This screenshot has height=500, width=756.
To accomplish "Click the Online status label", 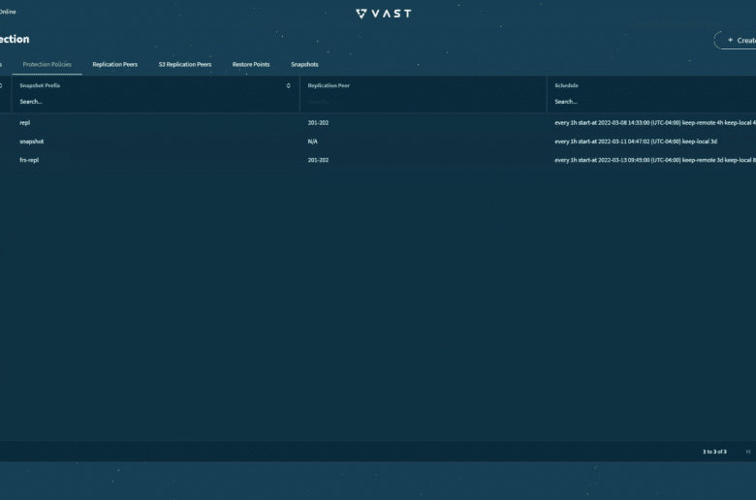I will coord(8,12).
